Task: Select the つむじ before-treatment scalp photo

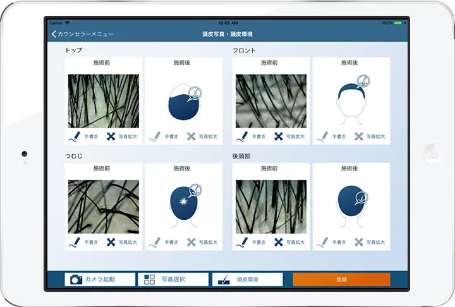Action: pos(103,207)
